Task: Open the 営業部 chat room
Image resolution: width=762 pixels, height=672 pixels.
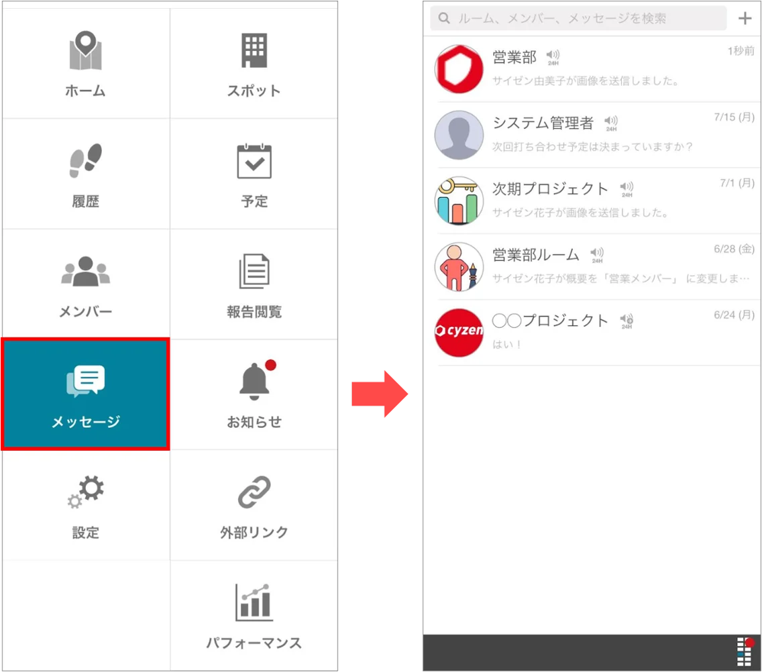Action: pyautogui.click(x=592, y=68)
